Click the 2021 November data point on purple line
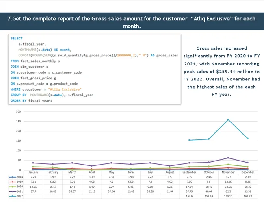The height and width of the screenshot is (204, 264). tap(228, 158)
